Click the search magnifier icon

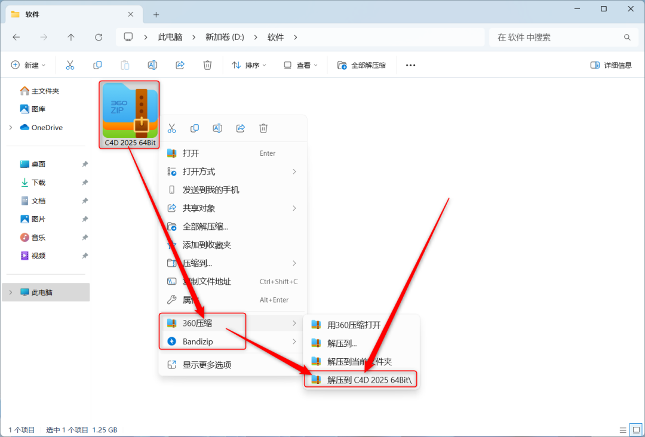627,38
